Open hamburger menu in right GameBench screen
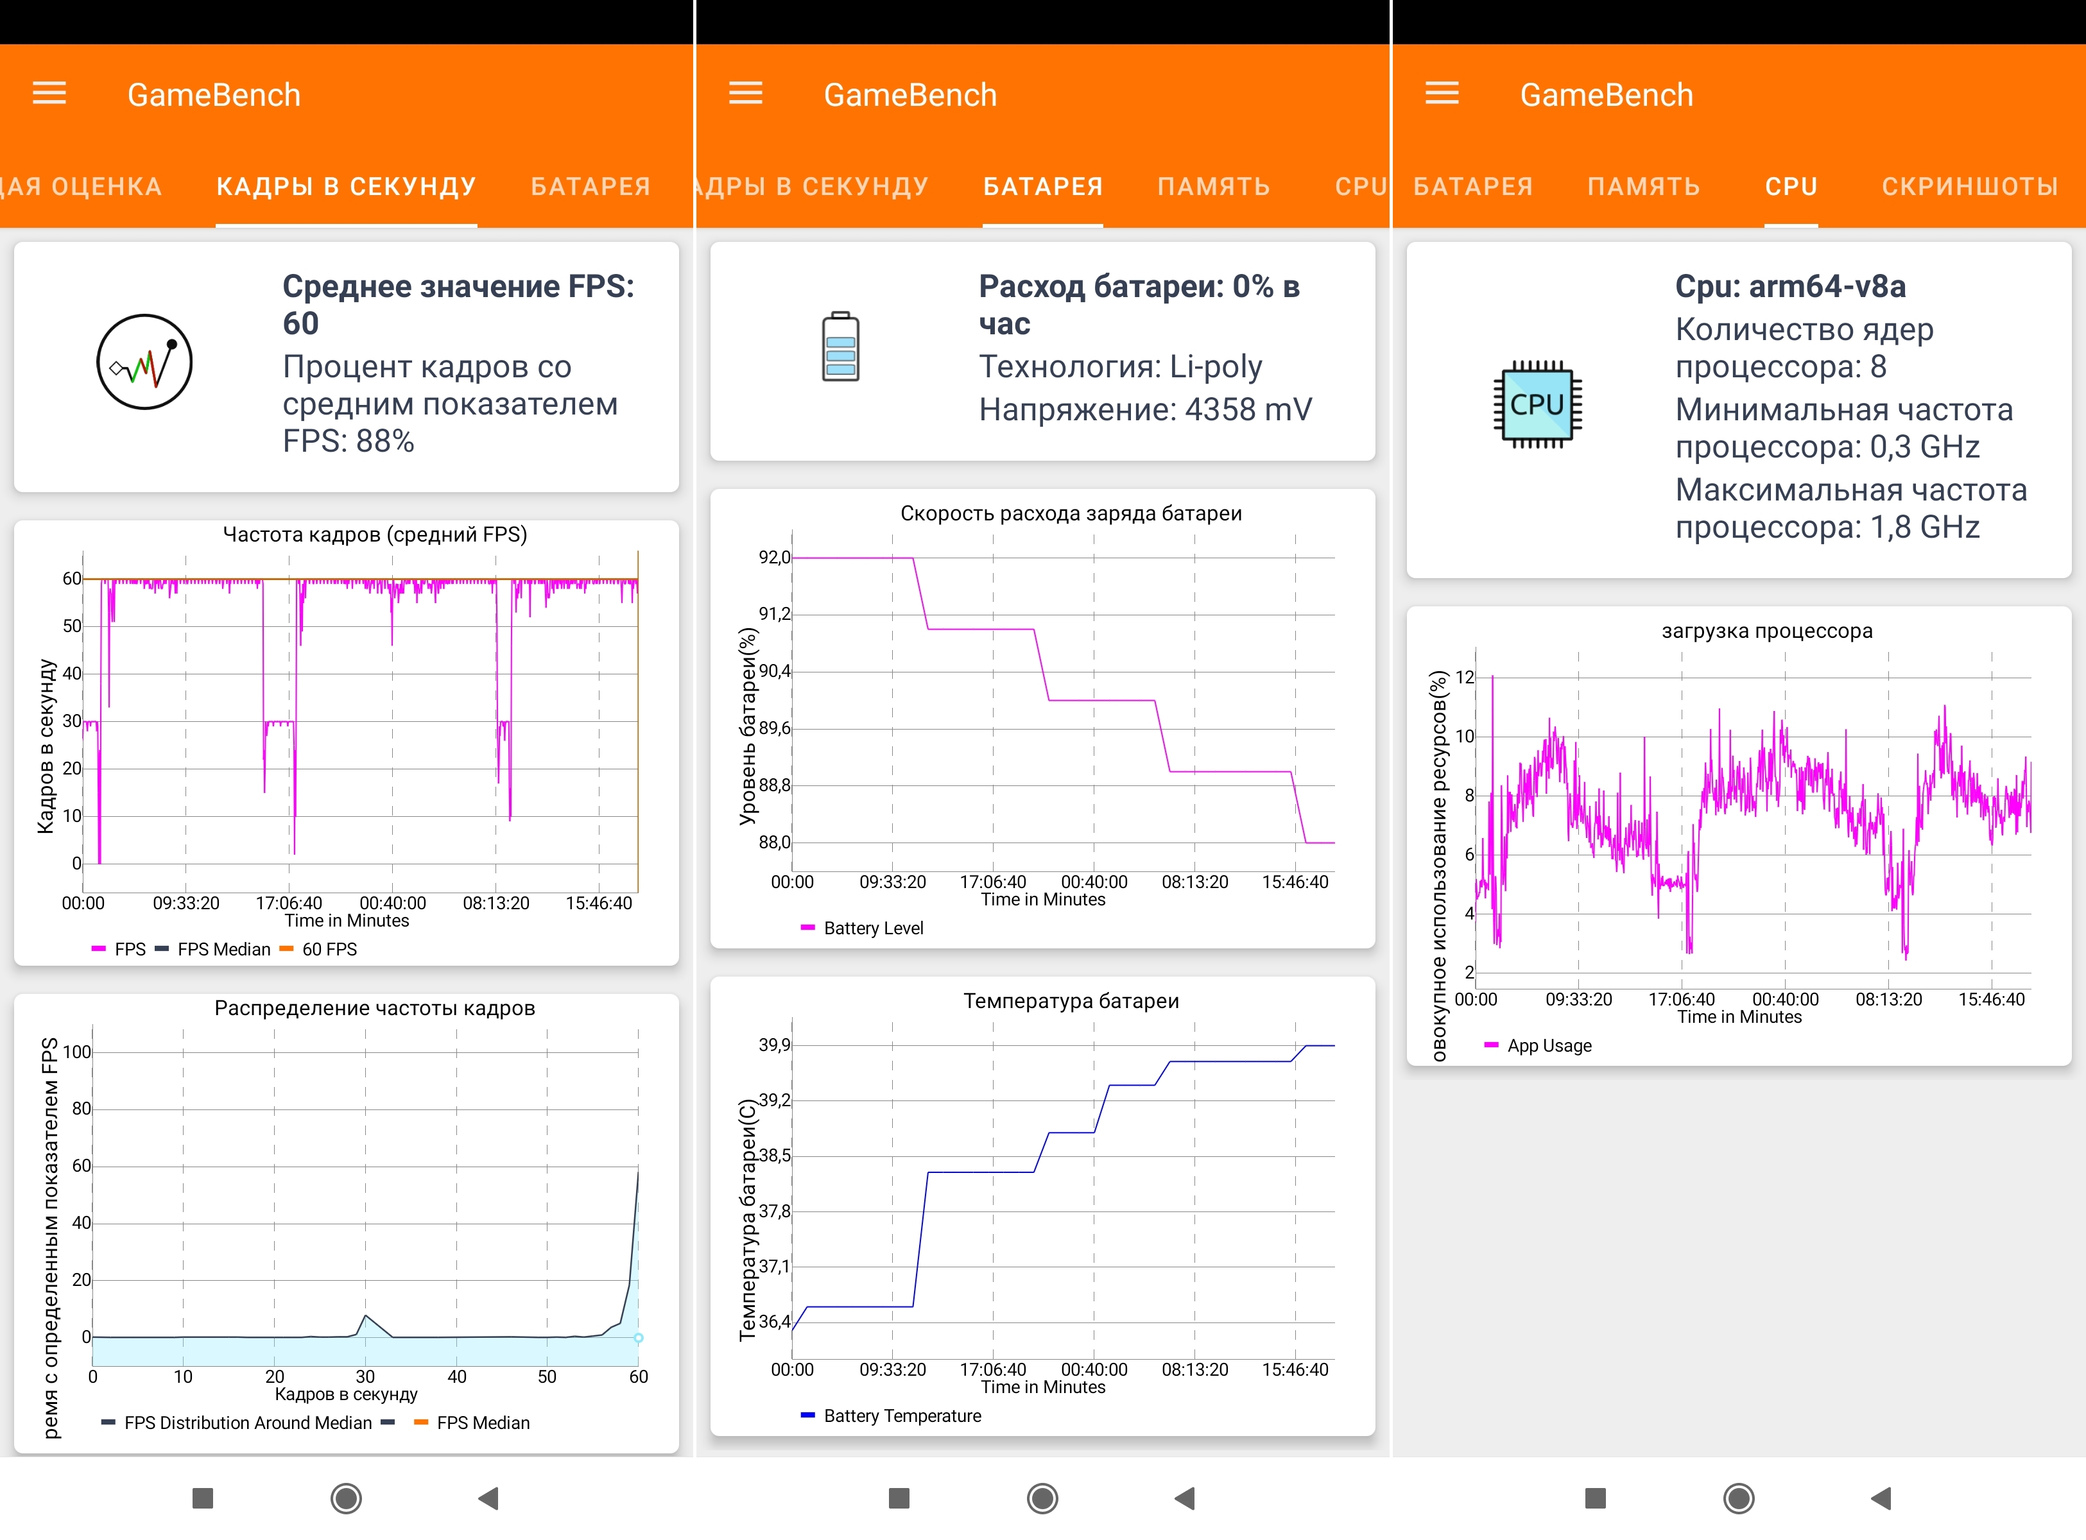The image size is (2086, 1540). coord(1442,93)
